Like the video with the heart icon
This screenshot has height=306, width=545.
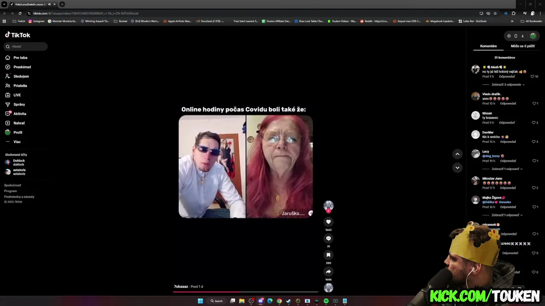(328, 222)
